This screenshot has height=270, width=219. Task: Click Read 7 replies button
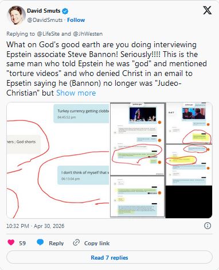pyautogui.click(x=109, y=257)
